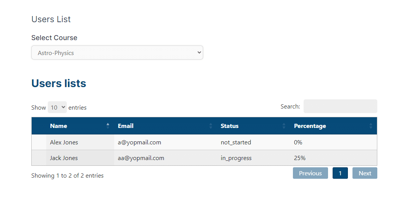Sort the table by the Name column icon
409x199 pixels.
point(108,126)
